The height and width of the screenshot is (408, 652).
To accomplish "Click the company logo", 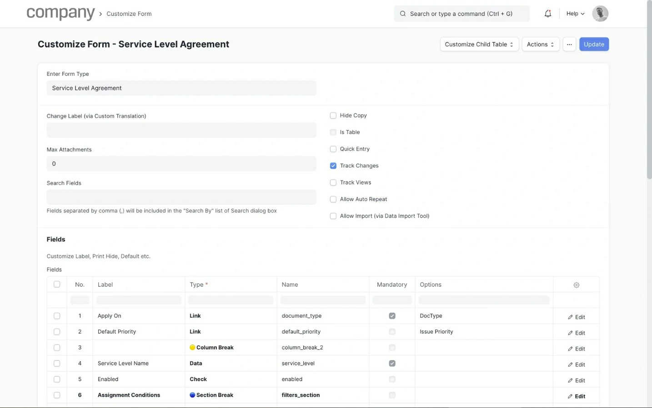I will [x=60, y=14].
